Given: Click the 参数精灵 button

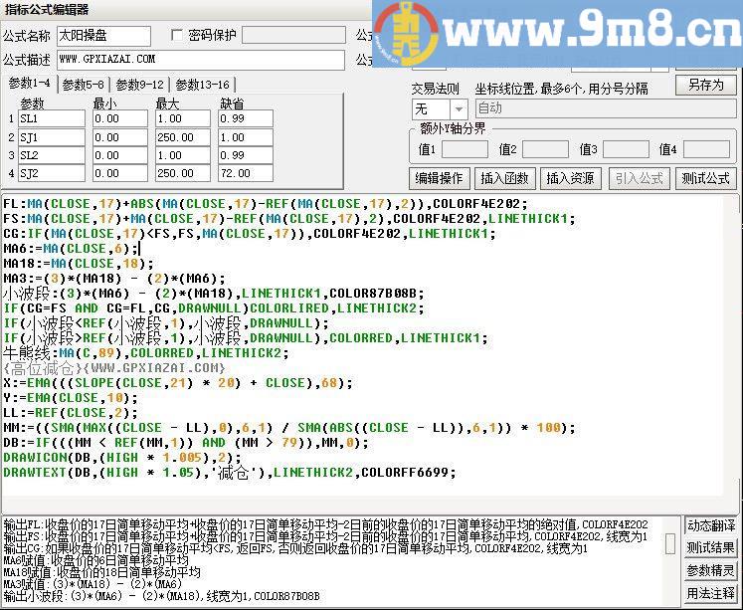Looking at the screenshot, I should point(710,570).
